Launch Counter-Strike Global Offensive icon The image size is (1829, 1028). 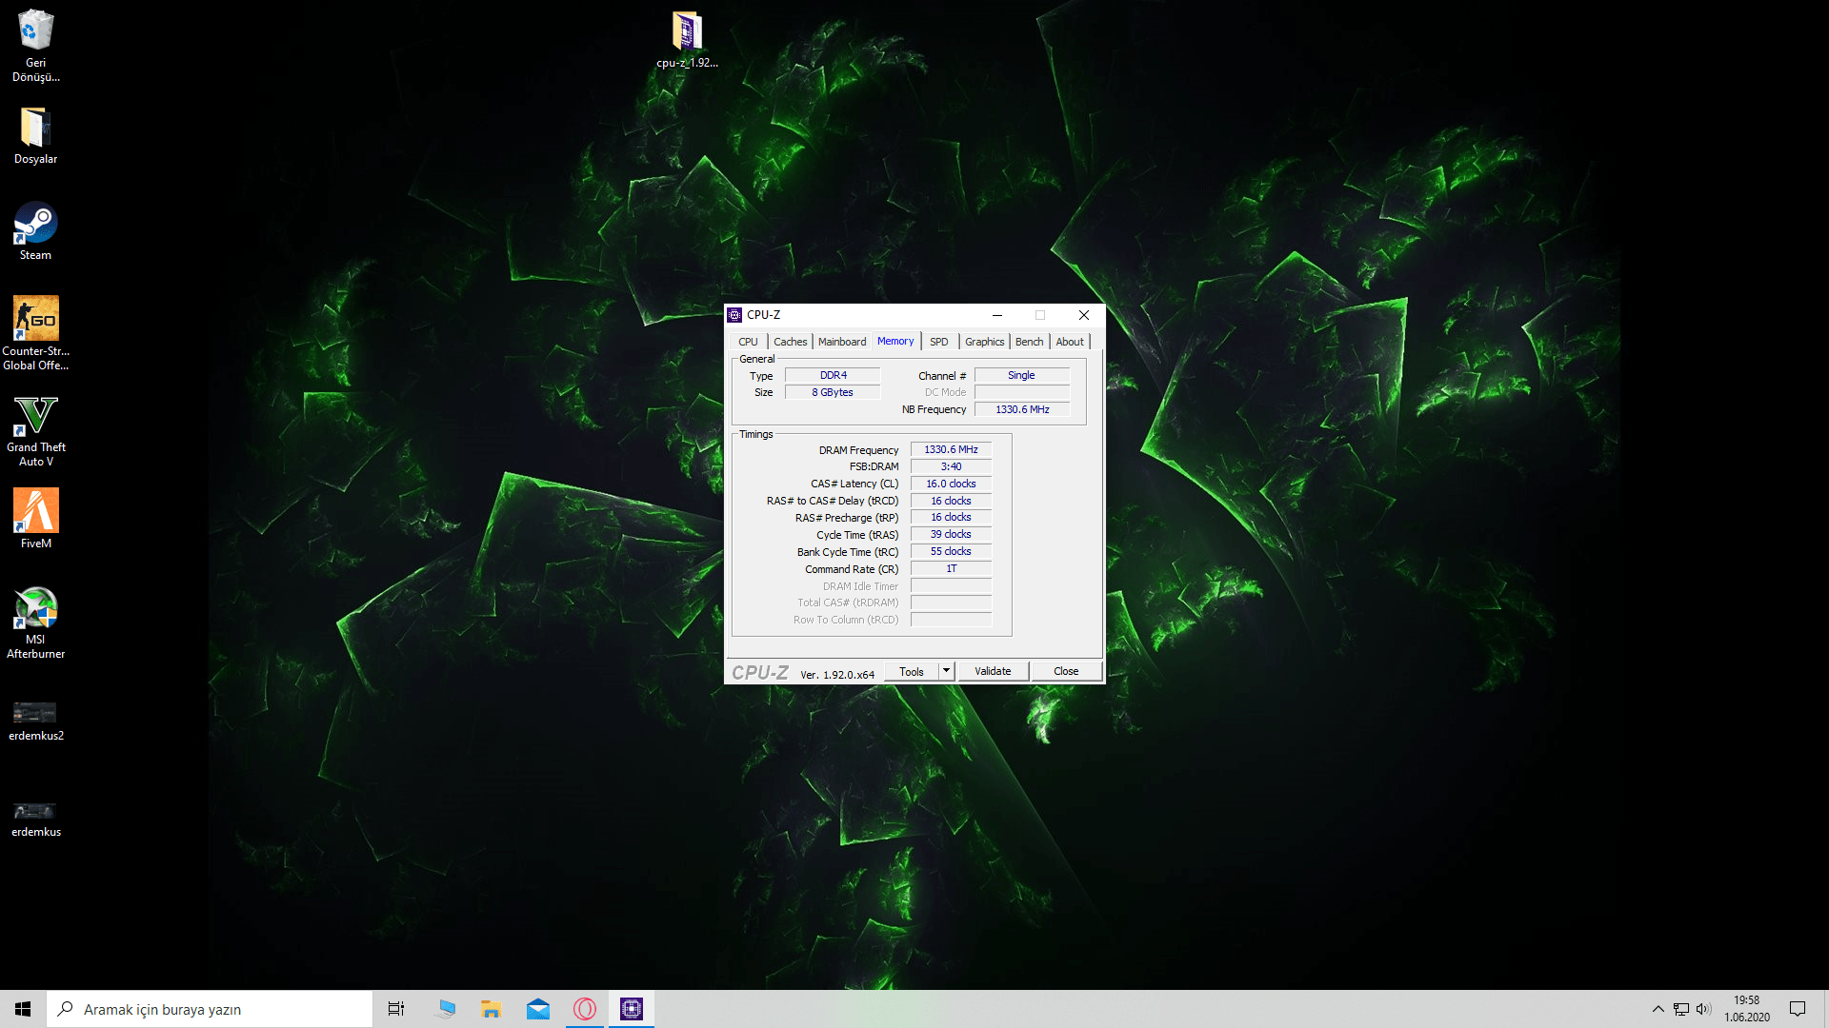35,329
